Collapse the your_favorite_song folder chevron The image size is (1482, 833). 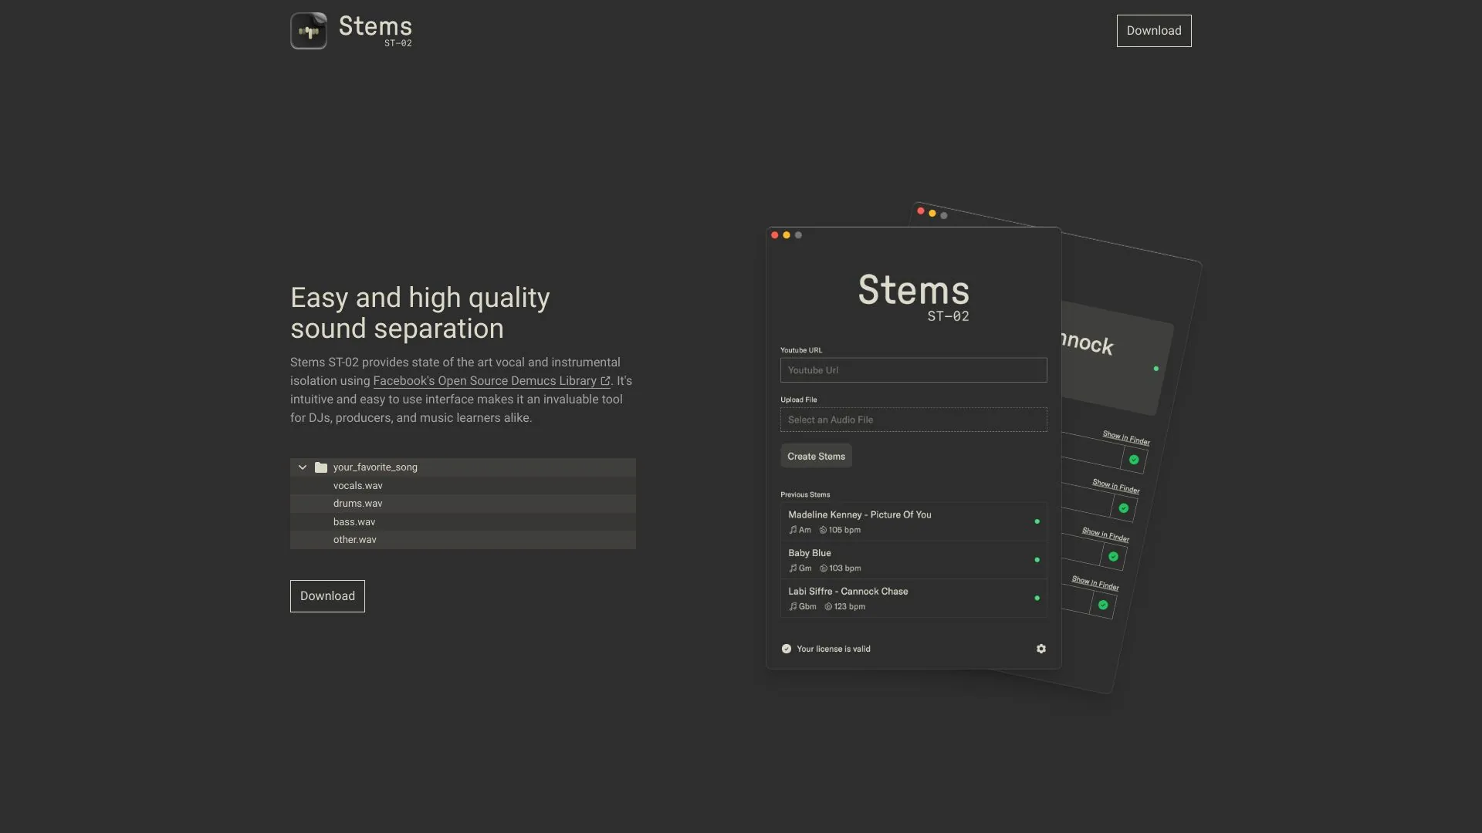(x=303, y=467)
